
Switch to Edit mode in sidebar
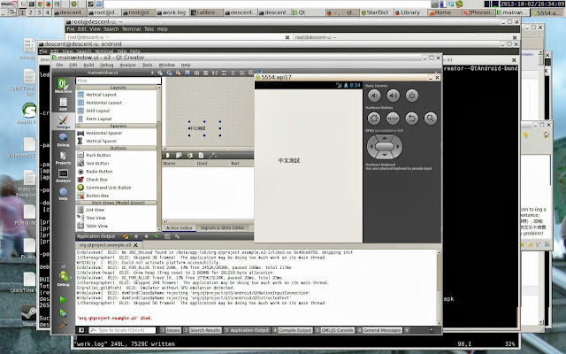point(63,104)
